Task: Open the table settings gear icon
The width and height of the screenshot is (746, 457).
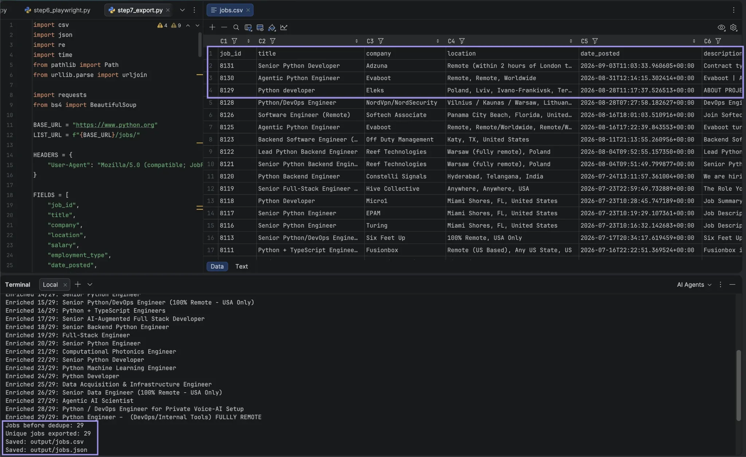Action: [734, 27]
